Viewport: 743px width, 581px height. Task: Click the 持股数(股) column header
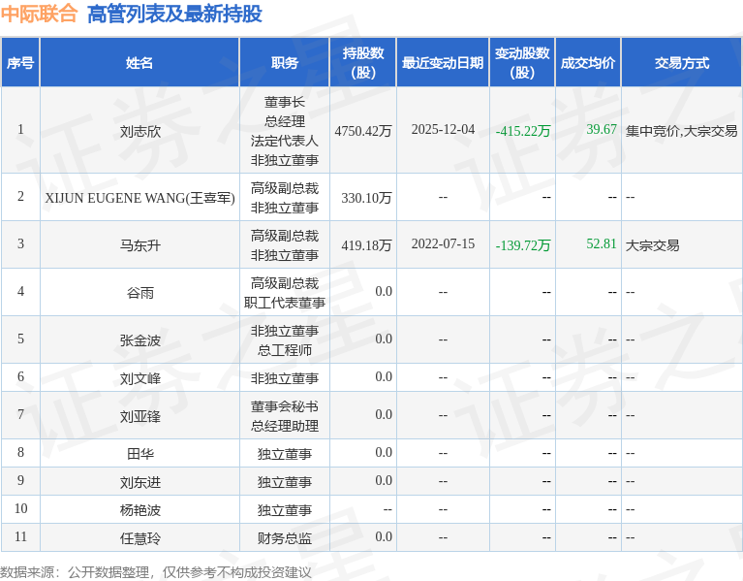point(363,63)
